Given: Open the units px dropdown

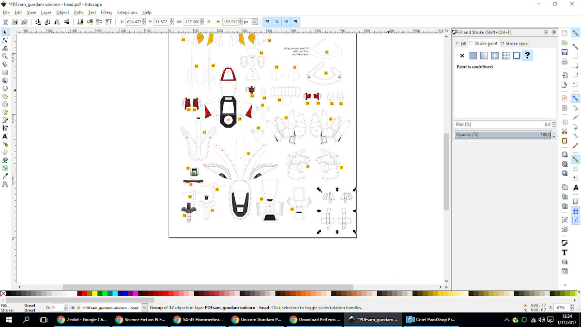Looking at the screenshot, I should click(255, 22).
